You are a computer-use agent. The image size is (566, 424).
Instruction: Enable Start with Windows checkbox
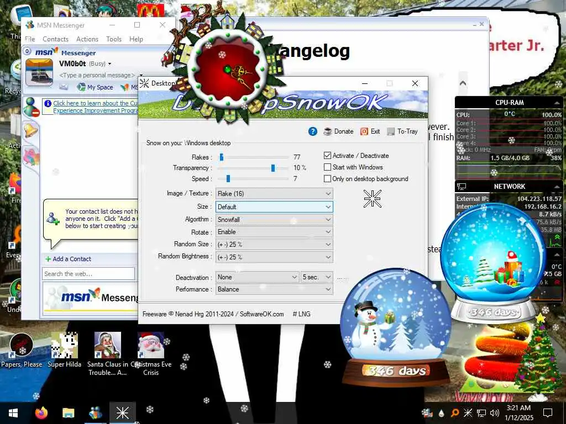coord(327,167)
